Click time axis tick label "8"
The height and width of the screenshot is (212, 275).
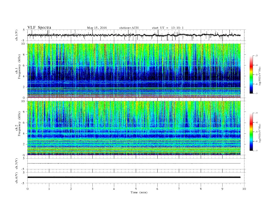click(x=201, y=189)
